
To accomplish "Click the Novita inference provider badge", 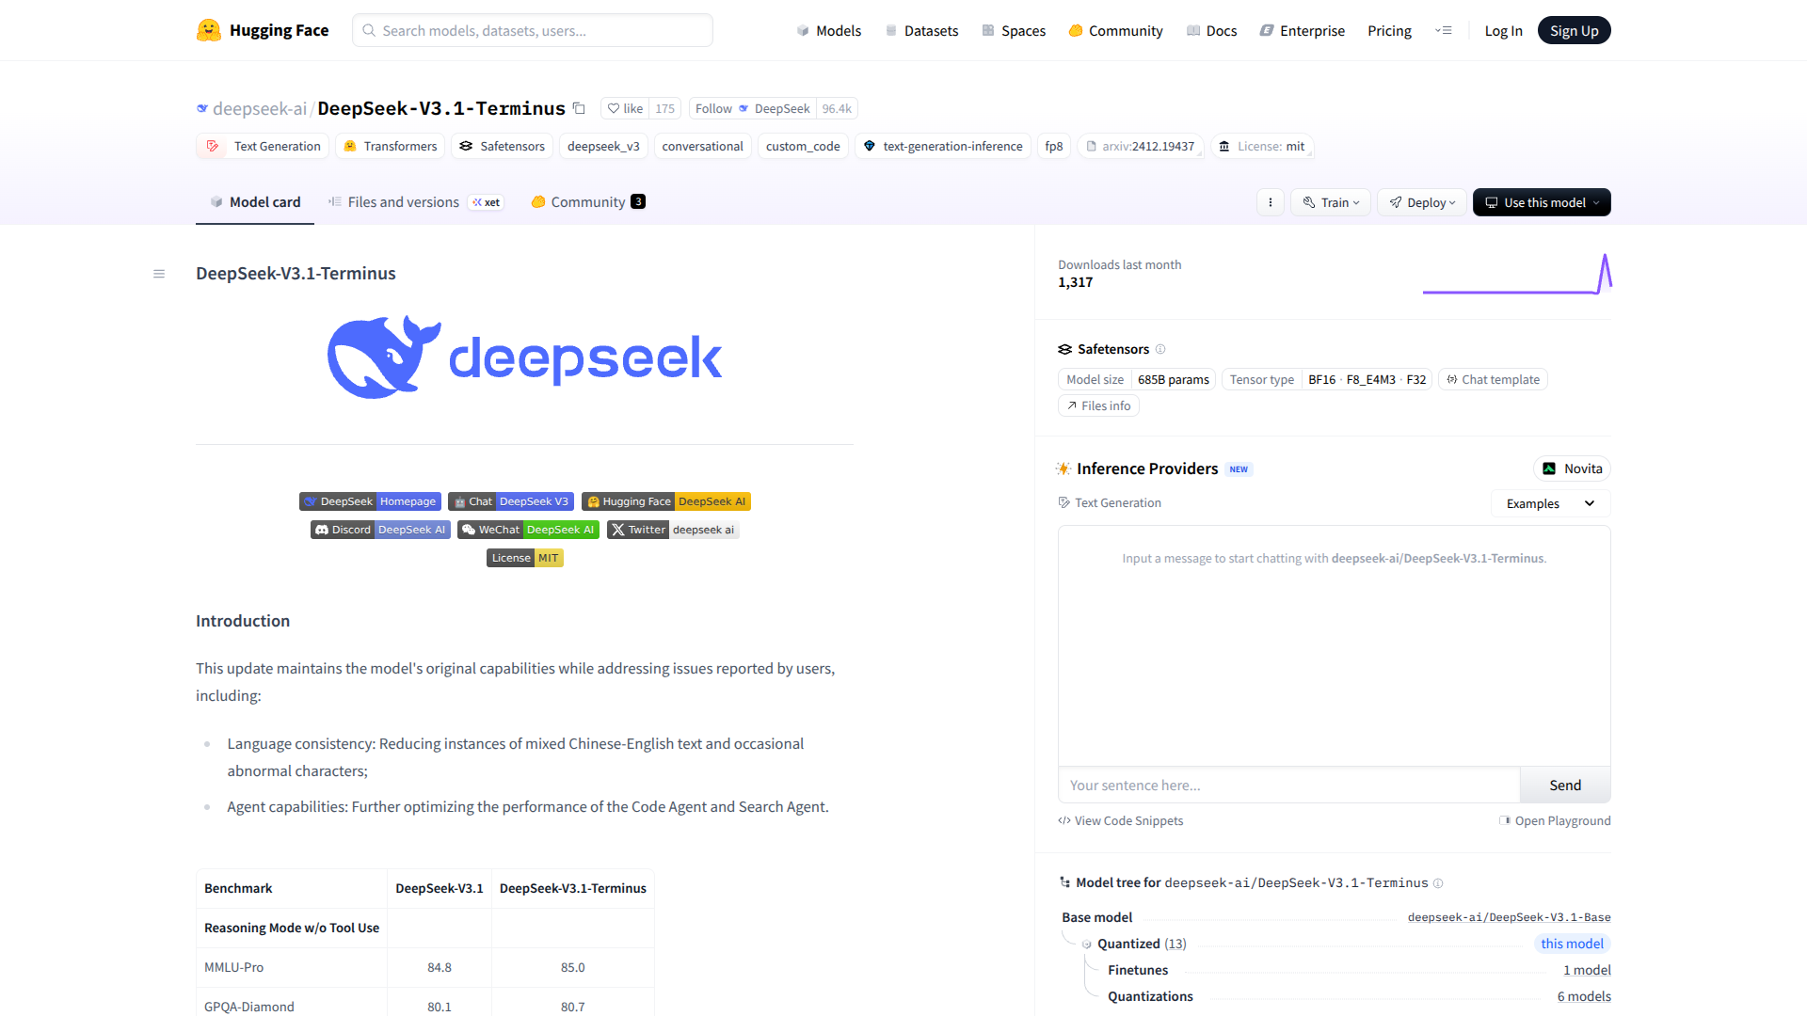I will click(1571, 468).
